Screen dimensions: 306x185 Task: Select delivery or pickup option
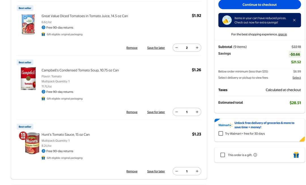click(x=297, y=78)
